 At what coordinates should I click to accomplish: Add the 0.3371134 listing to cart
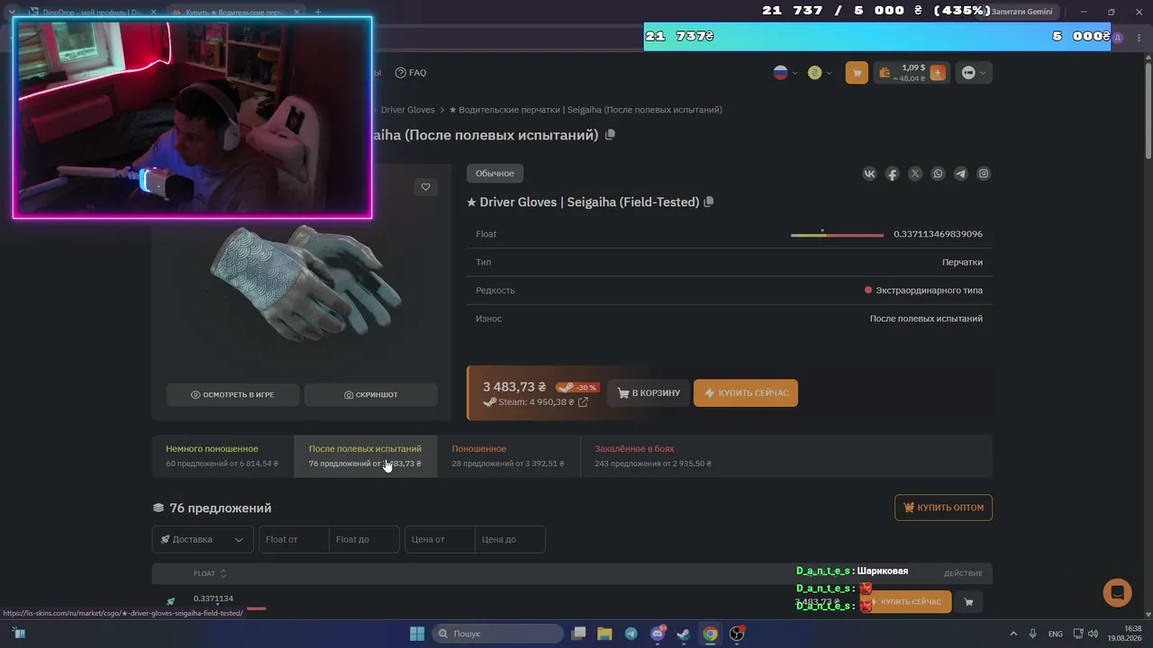968,602
